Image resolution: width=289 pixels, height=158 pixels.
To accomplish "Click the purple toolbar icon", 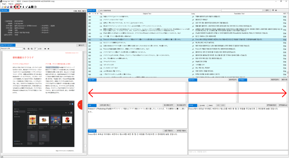I will click(x=11, y=7).
